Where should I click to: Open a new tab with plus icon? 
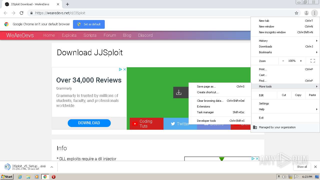point(67,4)
